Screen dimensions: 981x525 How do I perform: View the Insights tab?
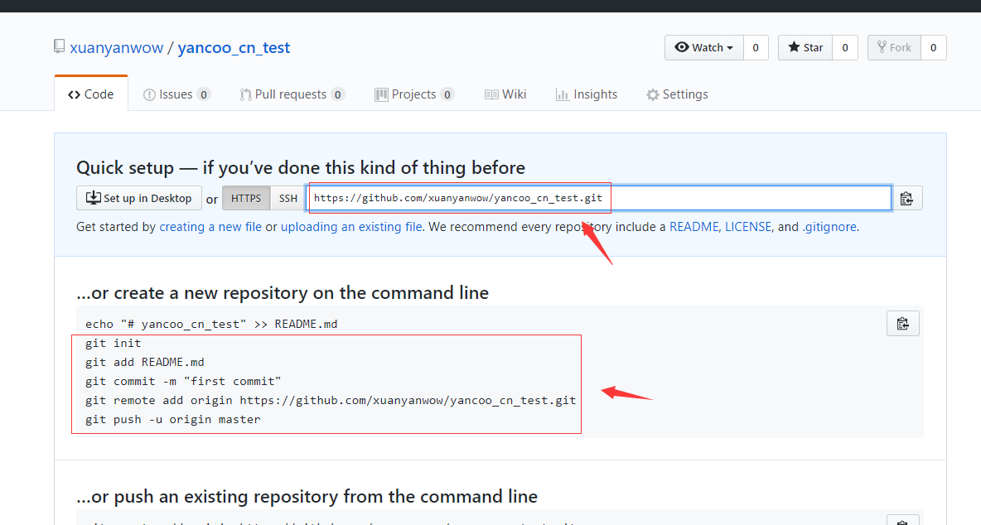[x=587, y=94]
